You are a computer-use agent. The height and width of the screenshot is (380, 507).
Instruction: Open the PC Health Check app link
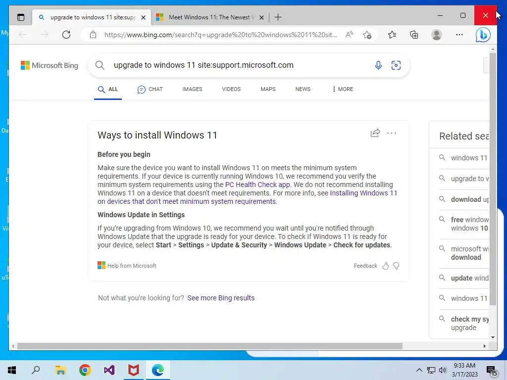pyautogui.click(x=257, y=185)
